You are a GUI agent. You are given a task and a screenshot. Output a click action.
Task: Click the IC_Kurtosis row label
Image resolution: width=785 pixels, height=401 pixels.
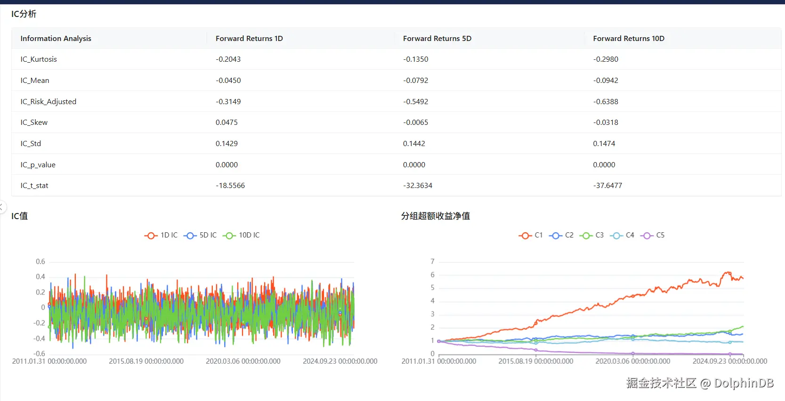tap(39, 59)
